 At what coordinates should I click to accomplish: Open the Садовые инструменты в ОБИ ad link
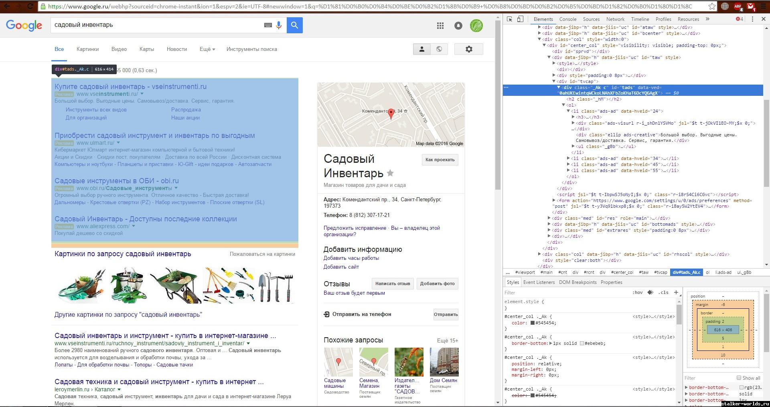pos(117,181)
